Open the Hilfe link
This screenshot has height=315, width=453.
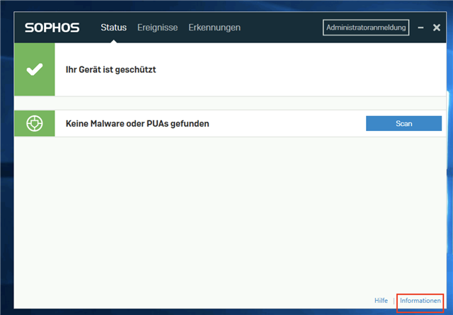click(381, 301)
